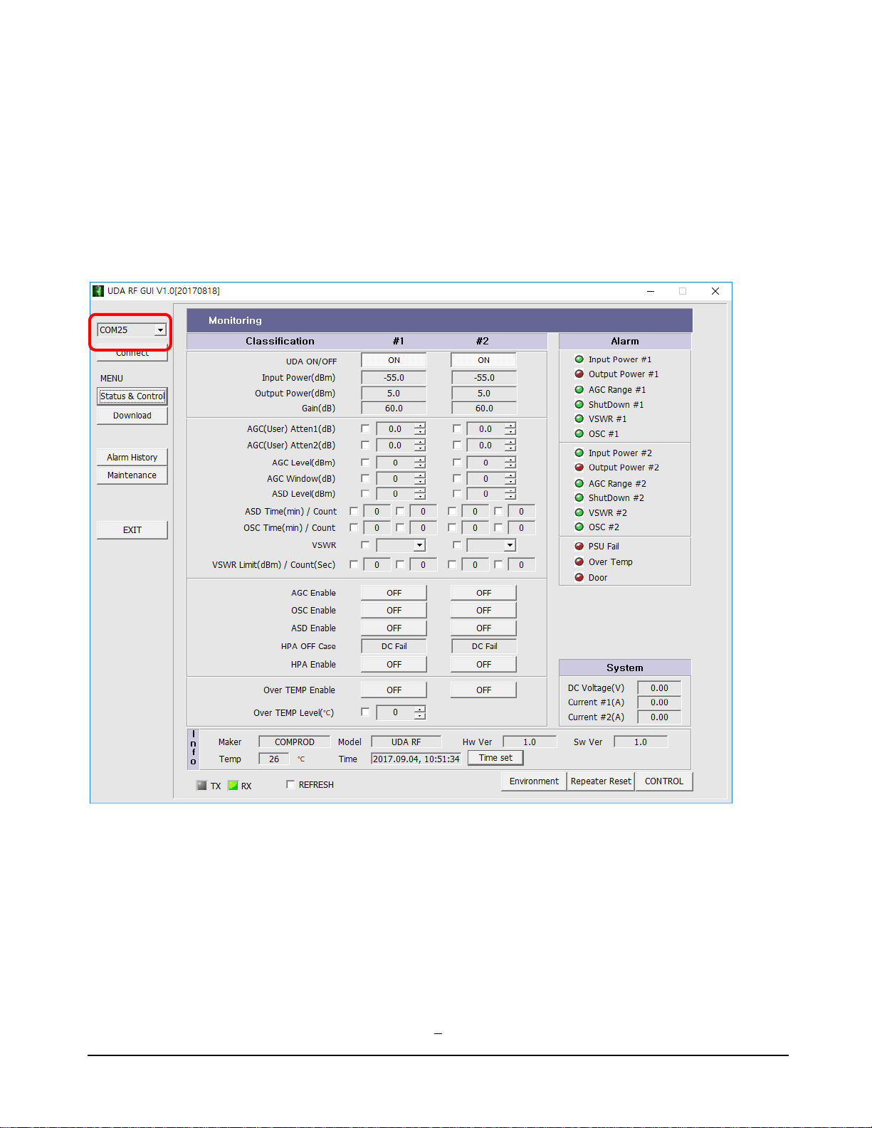Click the ShutDown #1 alarm LED

579,404
